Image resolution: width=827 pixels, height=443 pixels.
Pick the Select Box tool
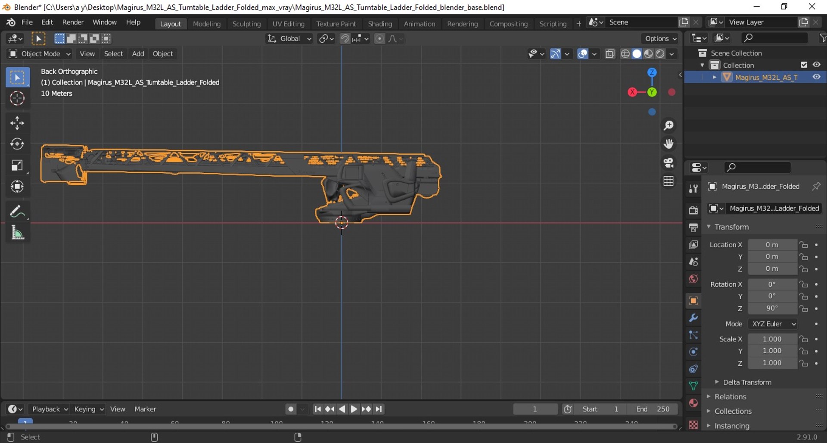(17, 78)
